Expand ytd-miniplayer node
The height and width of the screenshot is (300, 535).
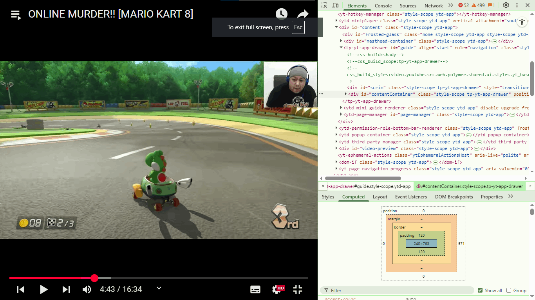(336, 21)
